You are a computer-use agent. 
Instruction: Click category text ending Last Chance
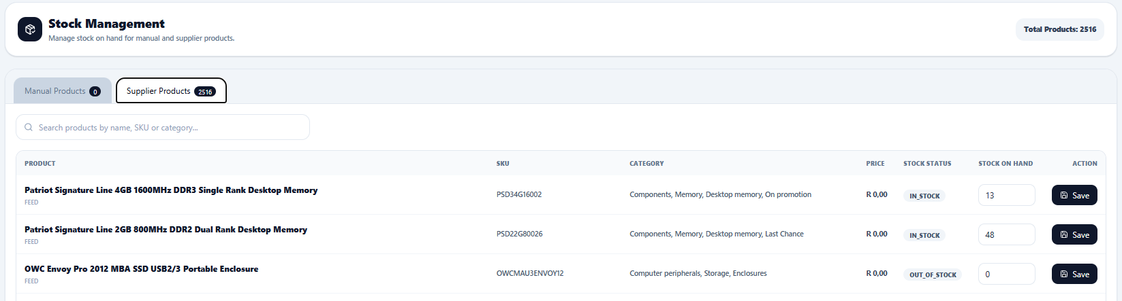pos(717,234)
